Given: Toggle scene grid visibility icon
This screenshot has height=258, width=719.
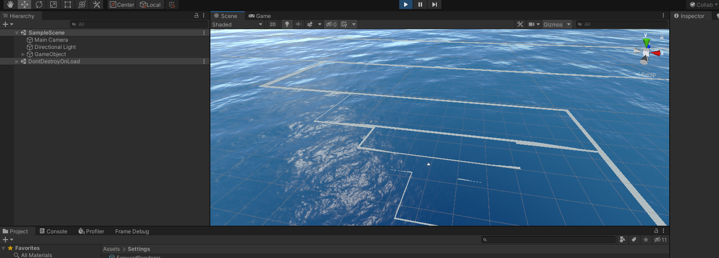Looking at the screenshot, I should 344,24.
